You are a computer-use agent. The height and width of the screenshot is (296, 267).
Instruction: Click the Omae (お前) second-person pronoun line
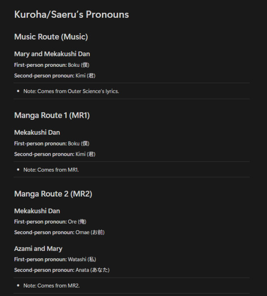59,232
